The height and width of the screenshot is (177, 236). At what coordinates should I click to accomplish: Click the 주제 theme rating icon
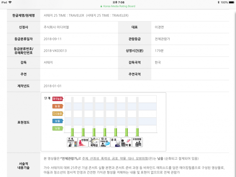tap(72, 142)
